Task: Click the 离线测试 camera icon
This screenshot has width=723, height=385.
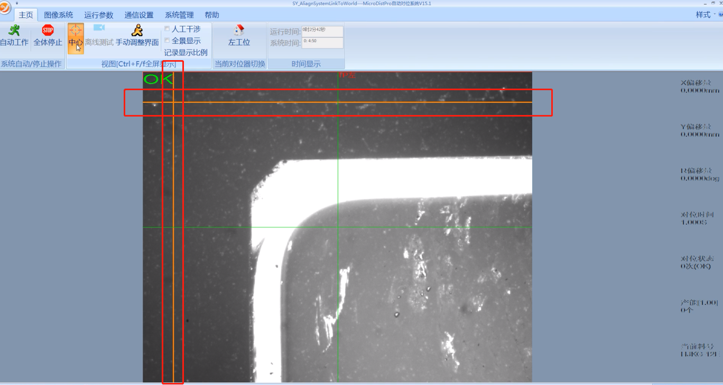Action: 99,28
